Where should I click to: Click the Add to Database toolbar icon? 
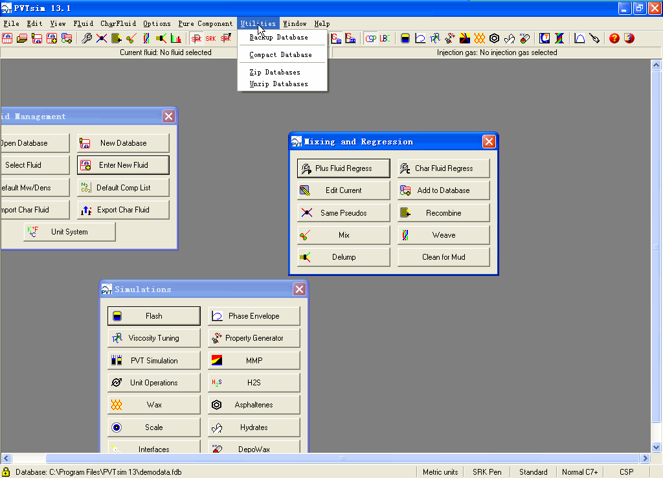point(67,38)
